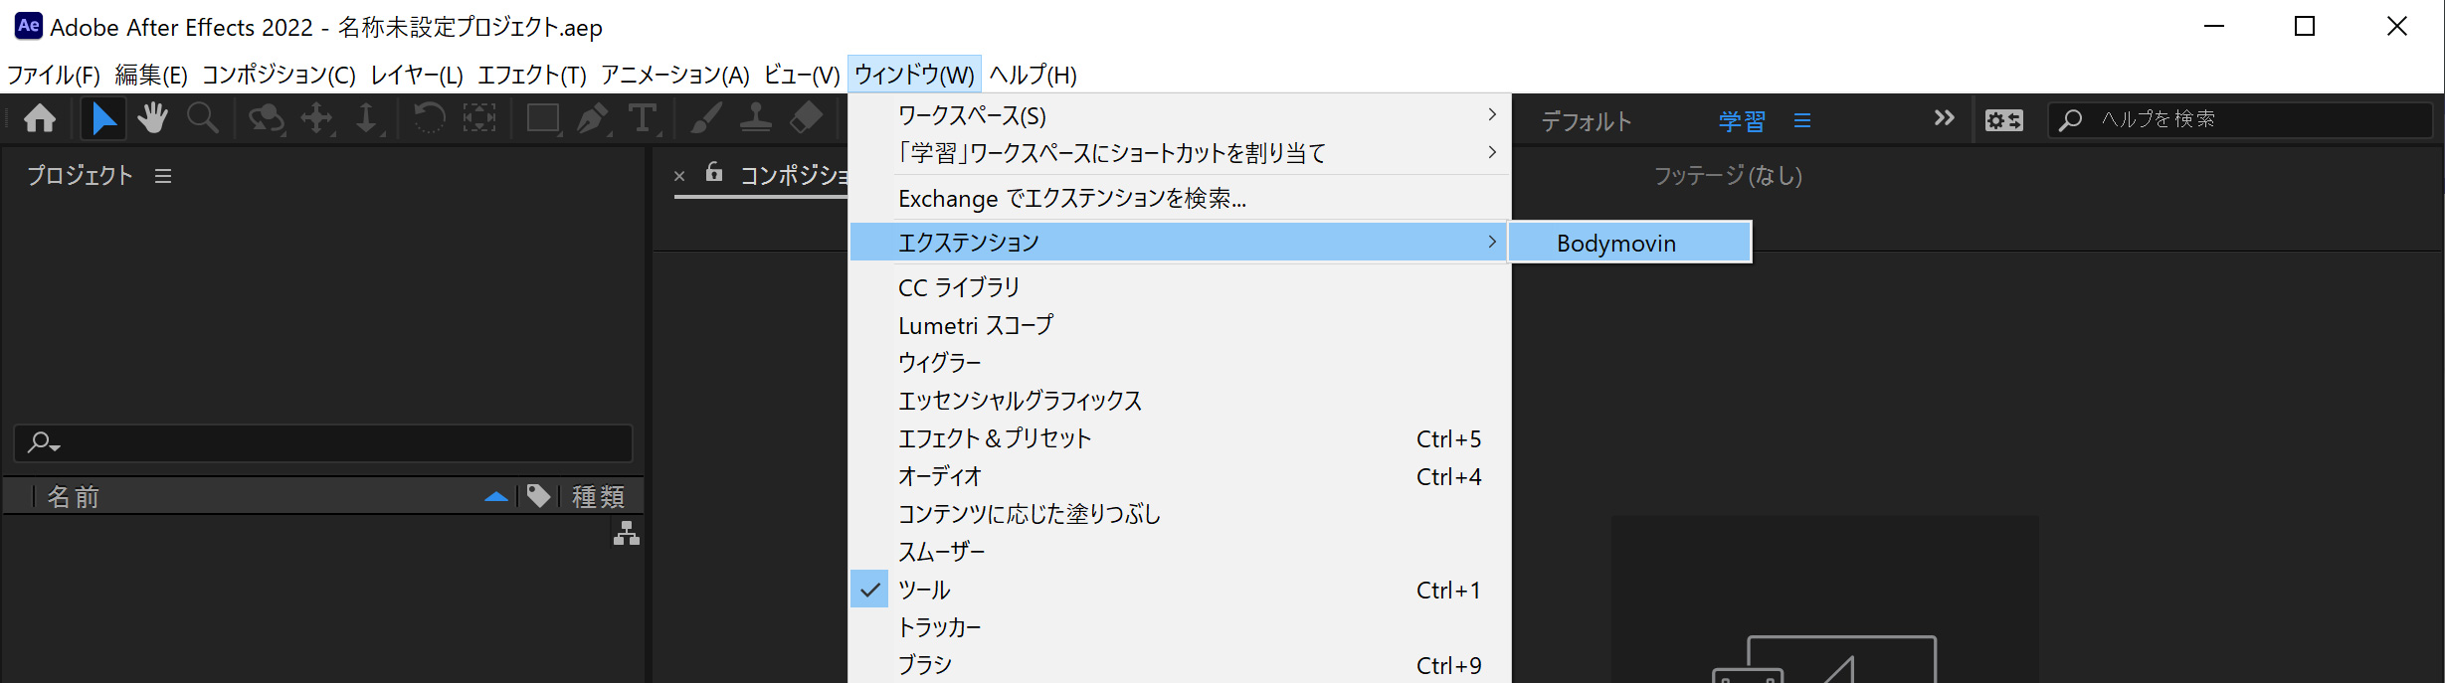Open the トラッカー panel
The width and height of the screenshot is (2445, 683).
(x=1180, y=627)
